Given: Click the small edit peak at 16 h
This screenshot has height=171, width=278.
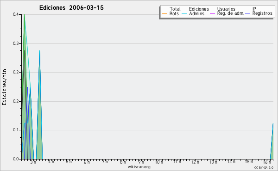Looking at the screenshot, I should click(x=272, y=141).
